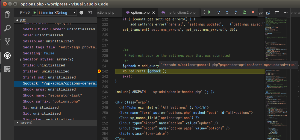Click the Step Over debug icon

pos(218,12)
